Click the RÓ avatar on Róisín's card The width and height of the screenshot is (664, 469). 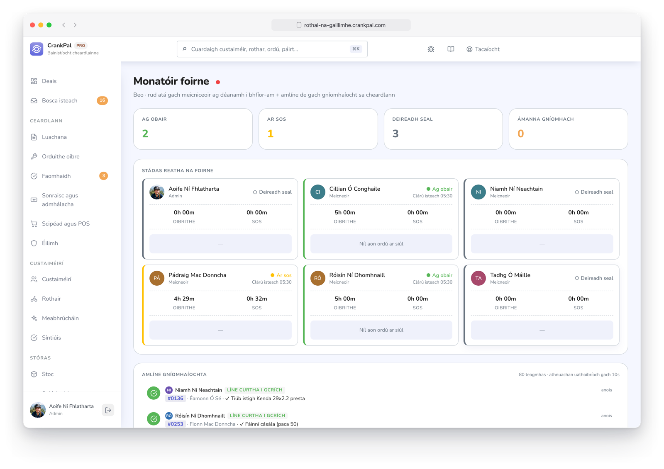point(318,278)
